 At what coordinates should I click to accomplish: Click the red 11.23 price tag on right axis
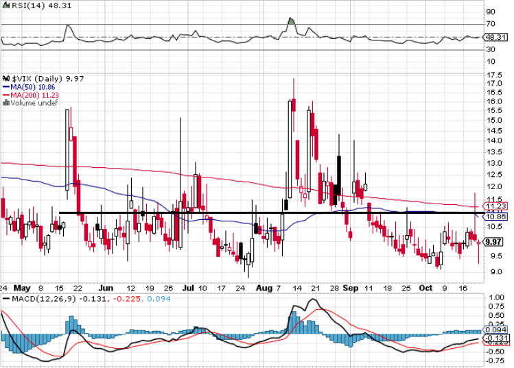pyautogui.click(x=495, y=206)
